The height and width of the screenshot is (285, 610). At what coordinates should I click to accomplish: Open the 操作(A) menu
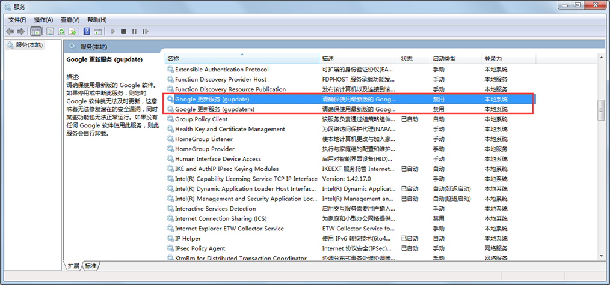point(43,20)
